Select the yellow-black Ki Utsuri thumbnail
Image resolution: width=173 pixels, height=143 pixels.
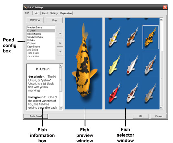click(150, 37)
